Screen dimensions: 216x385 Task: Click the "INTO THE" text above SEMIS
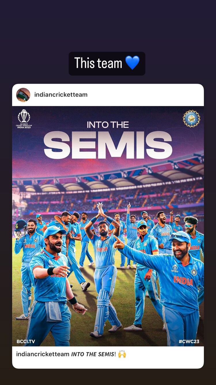[108, 124]
